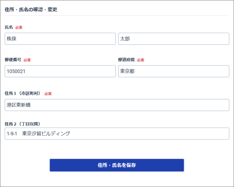
Task: Click empty space at end of address 2 field
Action: [x=175, y=134]
